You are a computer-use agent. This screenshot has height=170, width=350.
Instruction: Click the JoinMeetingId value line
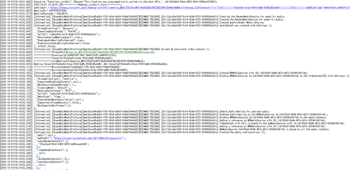89,61
